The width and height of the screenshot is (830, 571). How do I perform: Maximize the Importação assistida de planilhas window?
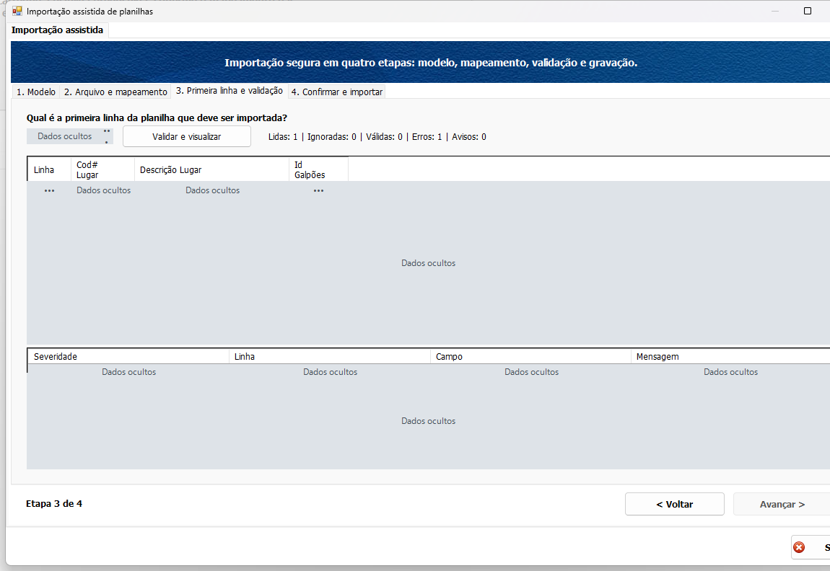(807, 11)
